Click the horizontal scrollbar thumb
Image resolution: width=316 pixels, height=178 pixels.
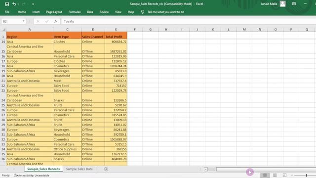tap(266, 169)
